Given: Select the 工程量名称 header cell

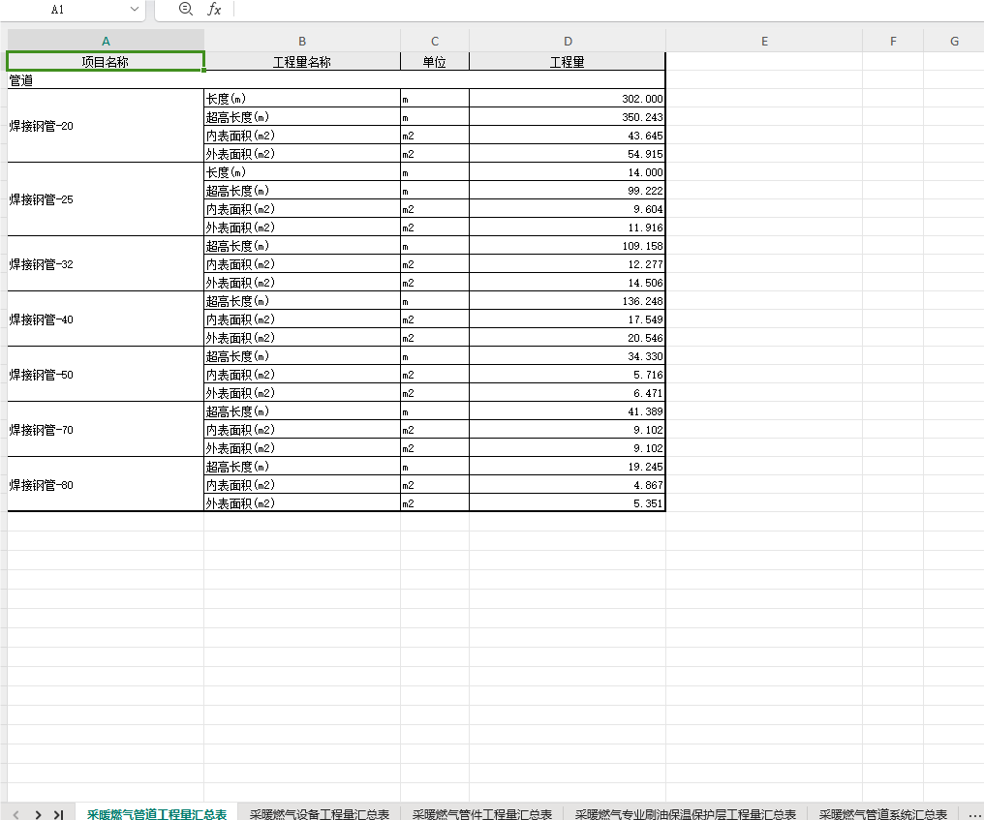Looking at the screenshot, I should (x=302, y=62).
